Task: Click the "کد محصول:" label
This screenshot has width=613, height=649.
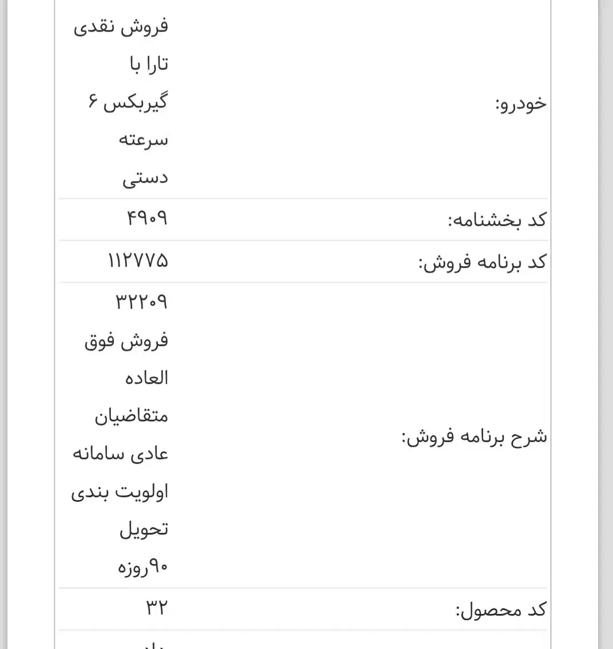Action: [x=500, y=610]
